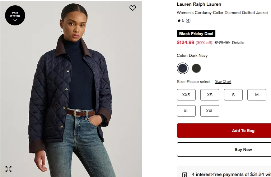The height and width of the screenshot is (177, 271).
Task: Click the main jacket product image
Action: pyautogui.click(x=71, y=89)
